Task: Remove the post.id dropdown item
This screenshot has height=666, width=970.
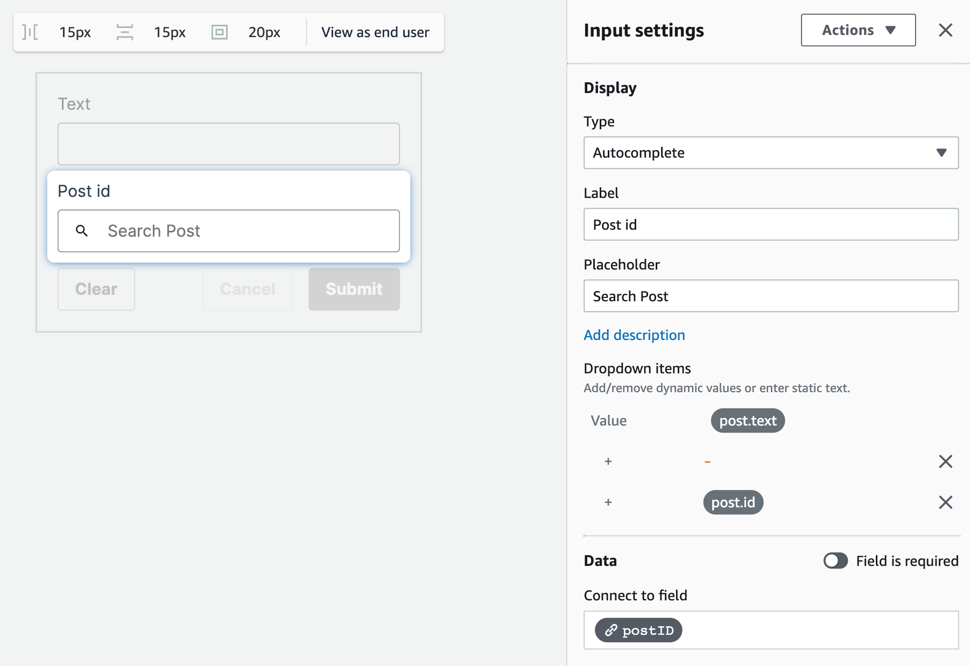Action: (945, 502)
